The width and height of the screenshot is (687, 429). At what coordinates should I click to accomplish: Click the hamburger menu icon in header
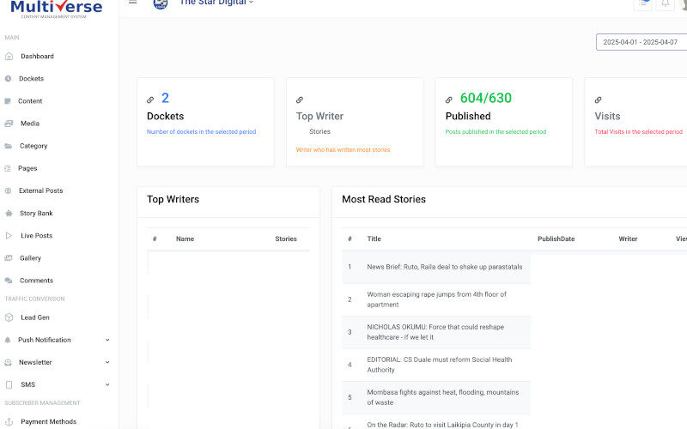point(132,3)
